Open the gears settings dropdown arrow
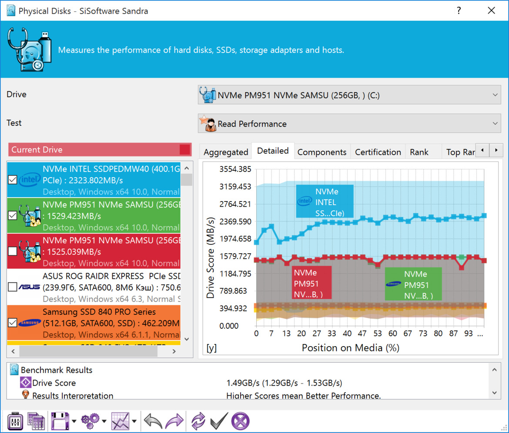This screenshot has width=509, height=433. click(x=104, y=421)
